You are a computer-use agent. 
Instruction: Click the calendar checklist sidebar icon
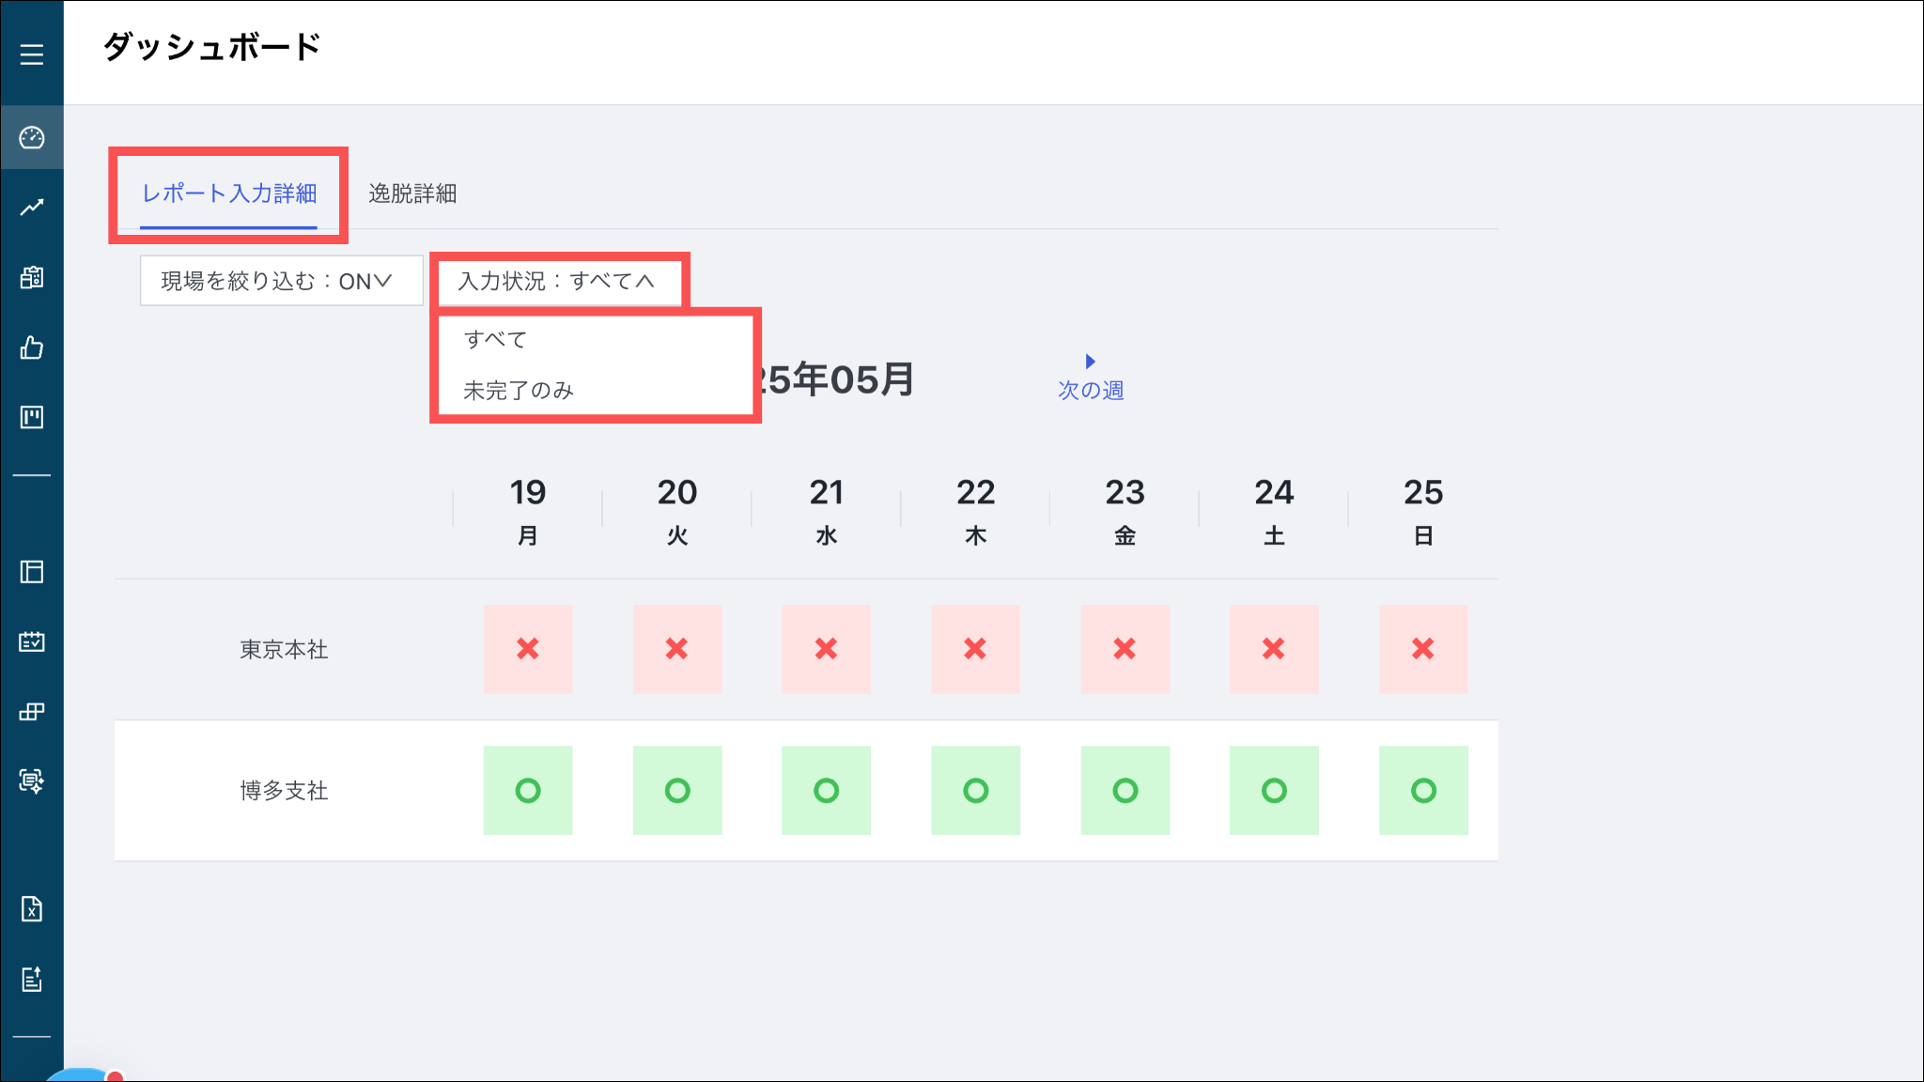coord(32,641)
